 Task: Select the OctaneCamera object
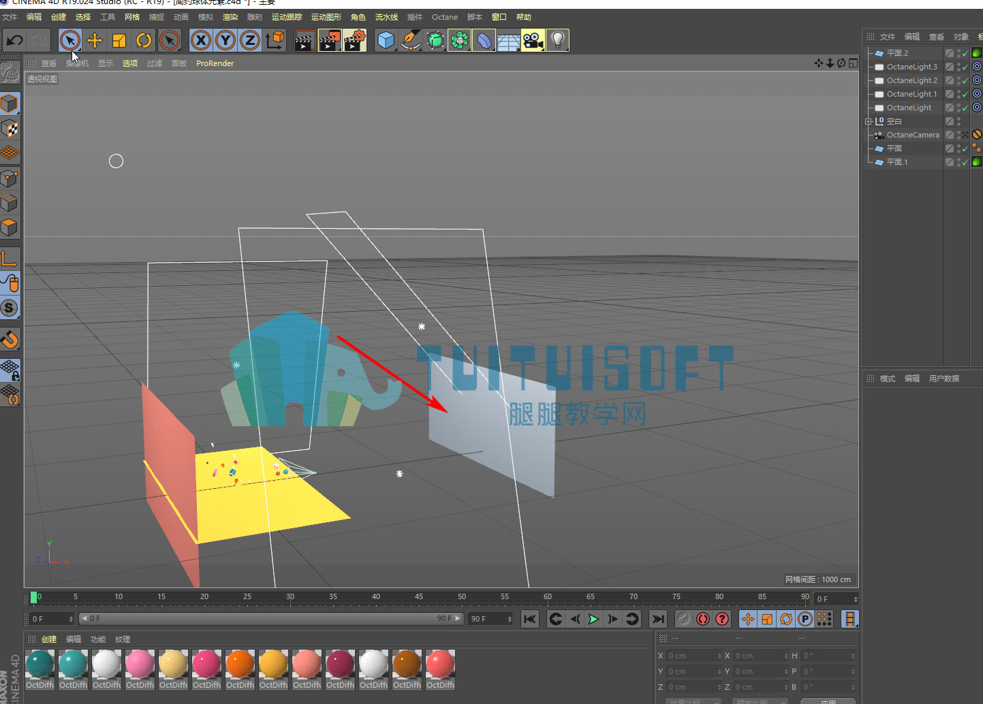(913, 135)
